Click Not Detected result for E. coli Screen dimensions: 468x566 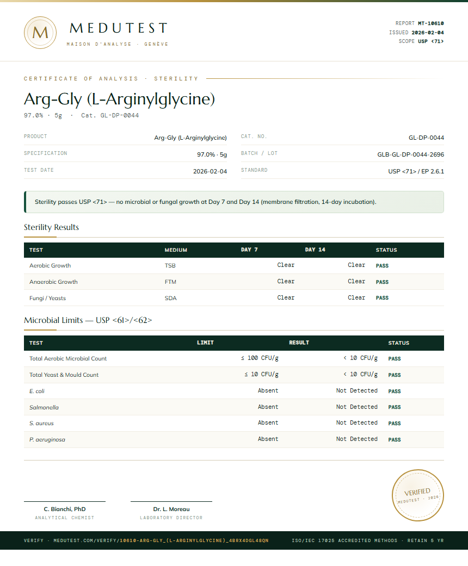click(x=356, y=390)
